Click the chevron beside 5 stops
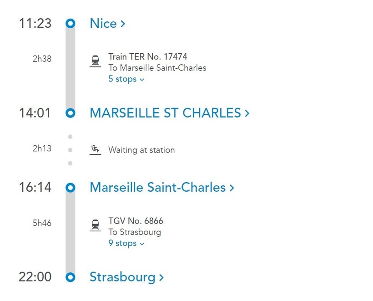373x301 pixels. click(142, 80)
